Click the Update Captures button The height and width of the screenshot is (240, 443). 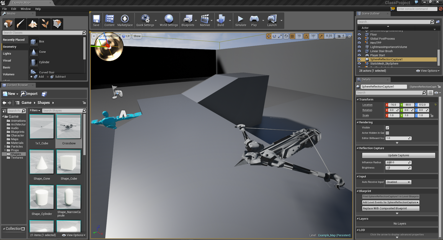click(398, 155)
